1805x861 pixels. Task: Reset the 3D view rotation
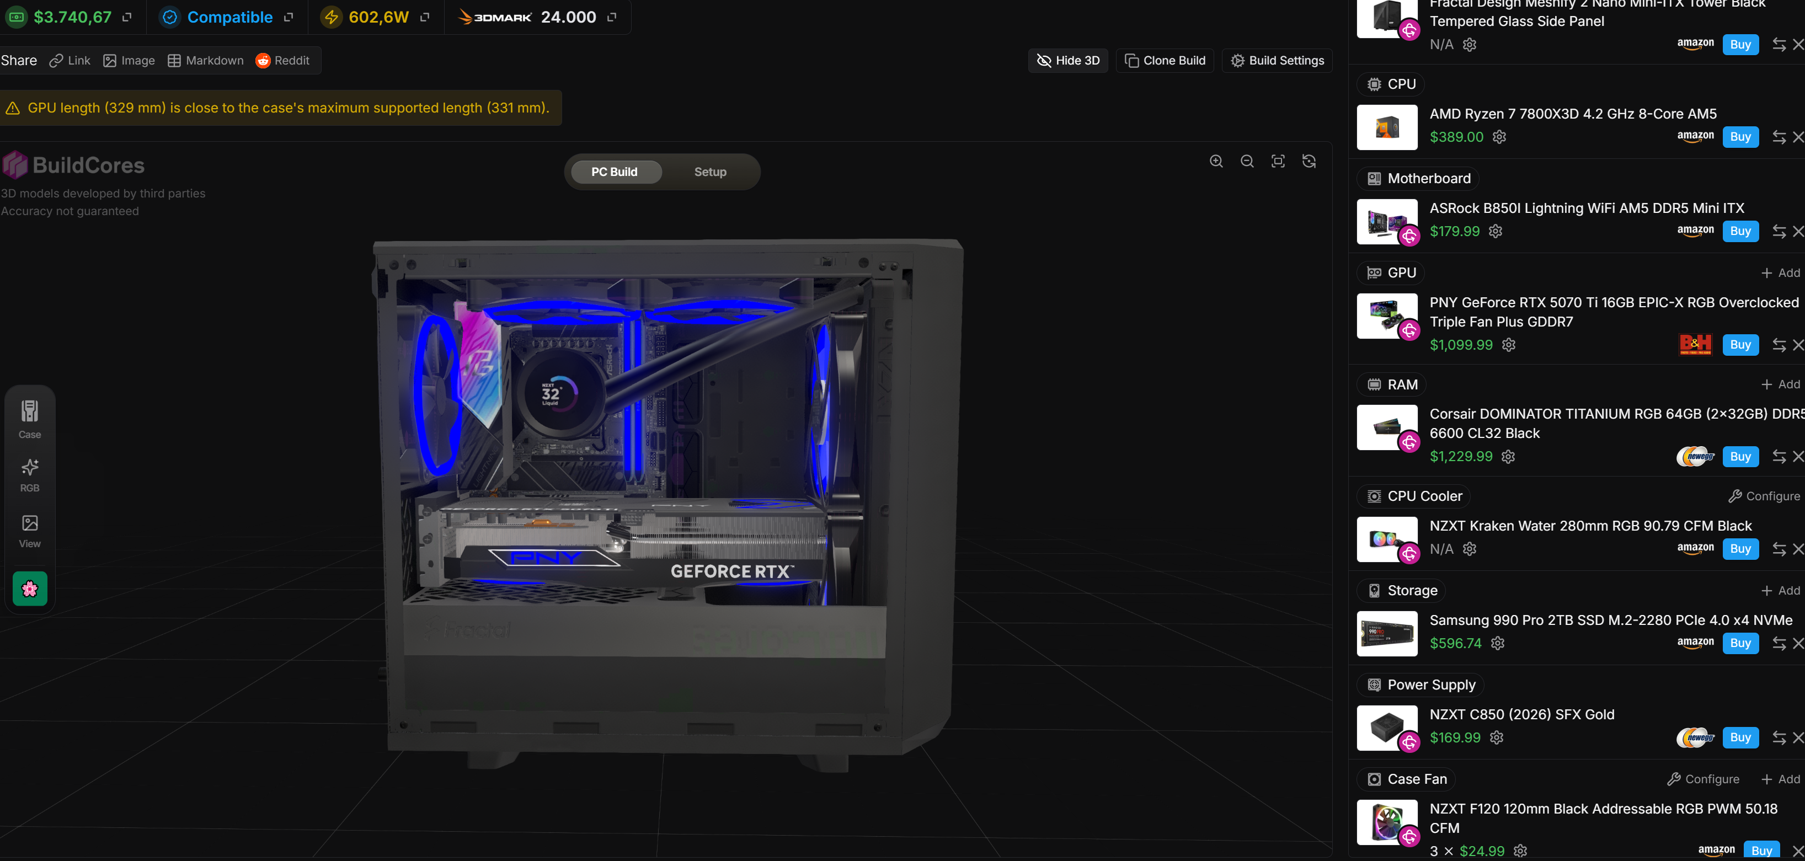tap(1309, 161)
